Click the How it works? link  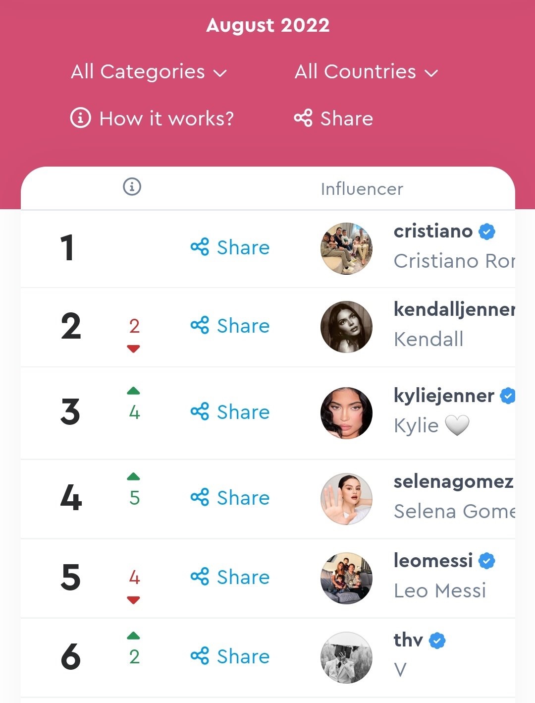(x=166, y=119)
